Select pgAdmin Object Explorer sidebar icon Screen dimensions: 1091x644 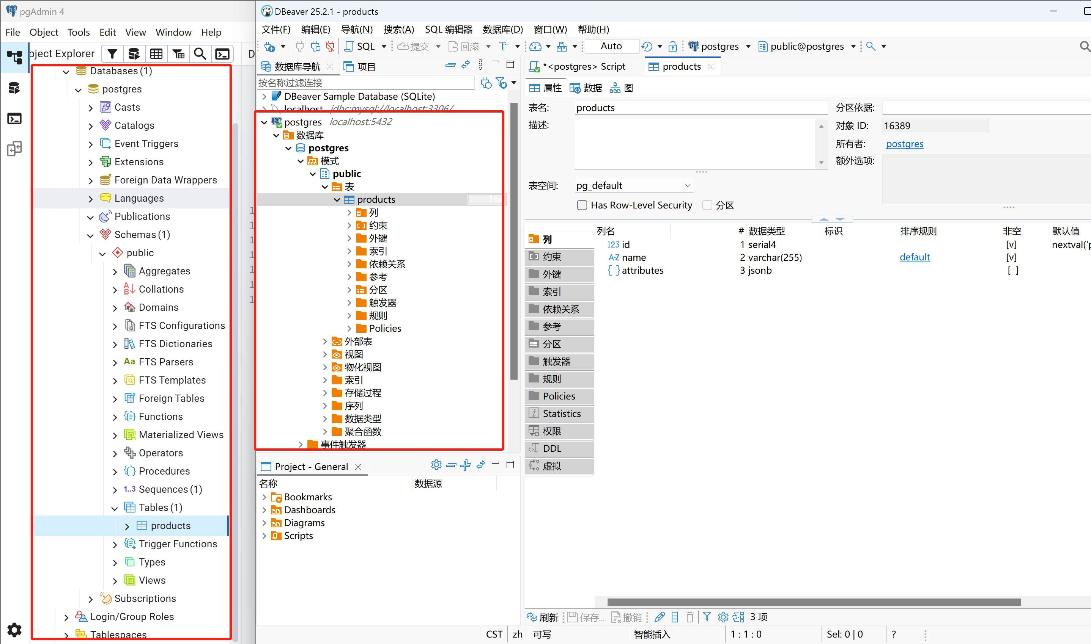[x=14, y=57]
